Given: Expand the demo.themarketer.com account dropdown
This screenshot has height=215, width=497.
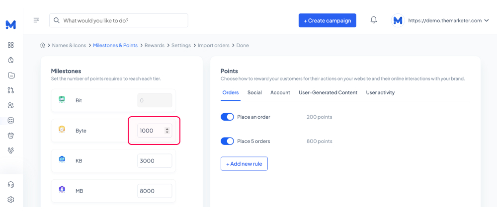Looking at the screenshot, I should coord(487,20).
